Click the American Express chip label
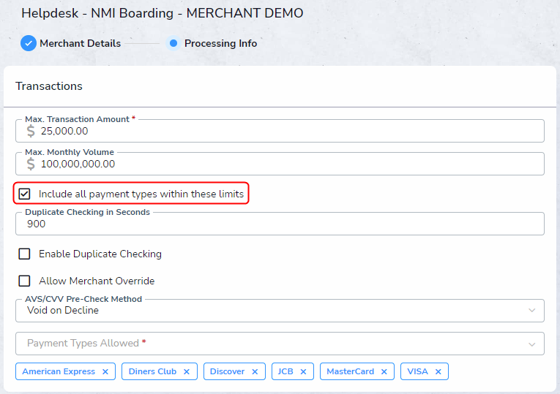The width and height of the screenshot is (560, 394). point(59,371)
